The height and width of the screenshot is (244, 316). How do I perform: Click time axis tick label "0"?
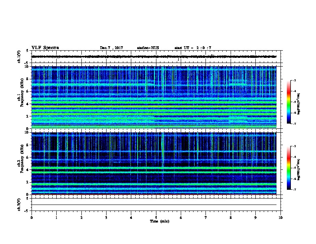[x=32, y=218]
